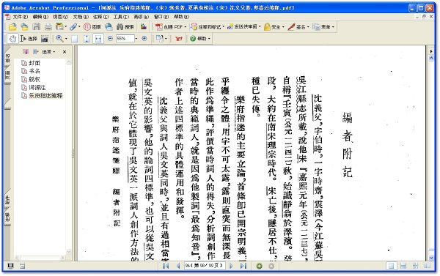Image resolution: width=440 pixels, height=276 pixels.
Task: Click the document scrollbar up arrow
Action: [431, 58]
